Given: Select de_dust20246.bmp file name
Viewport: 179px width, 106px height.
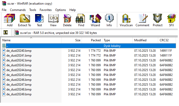Looking at the screenshot, I should tap(19, 80).
